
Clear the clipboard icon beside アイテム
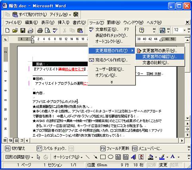[76, 14]
